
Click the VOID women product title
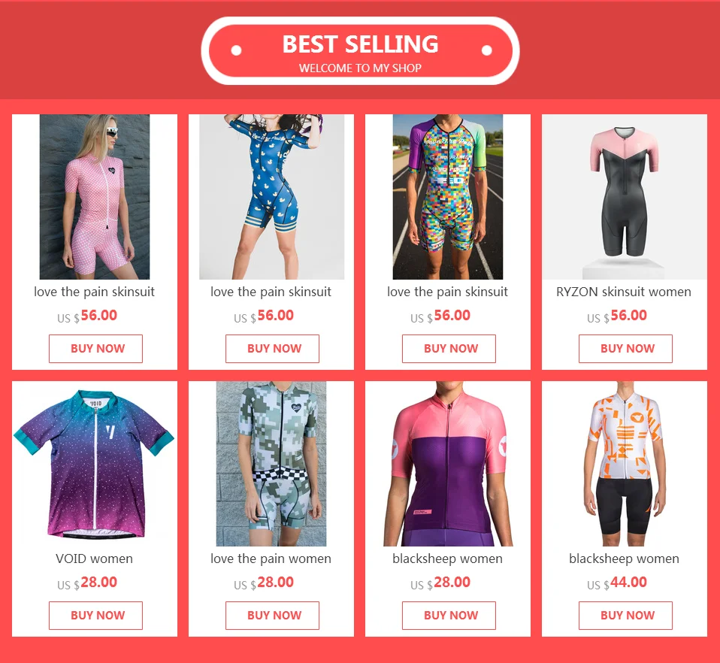point(94,559)
